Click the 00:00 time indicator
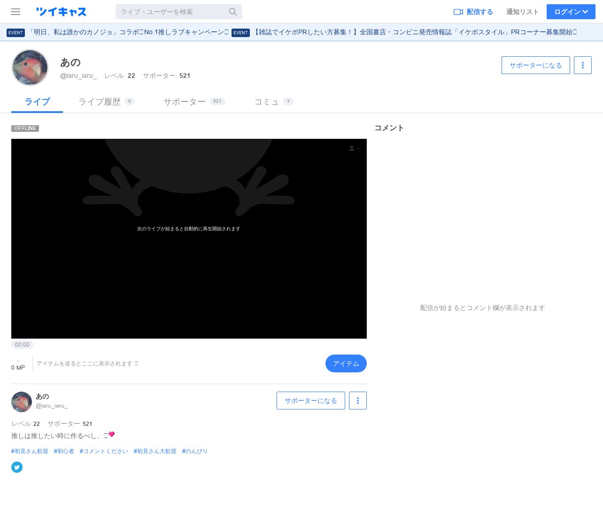This screenshot has height=507, width=603. (x=22, y=345)
